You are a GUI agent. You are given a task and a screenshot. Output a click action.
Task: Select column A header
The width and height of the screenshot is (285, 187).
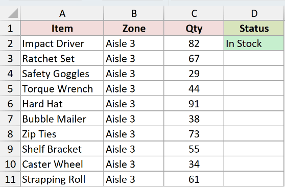click(62, 13)
